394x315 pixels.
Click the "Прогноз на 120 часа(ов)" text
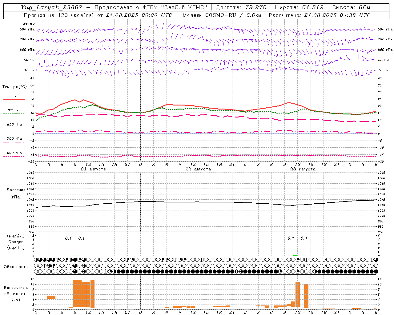click(x=59, y=15)
